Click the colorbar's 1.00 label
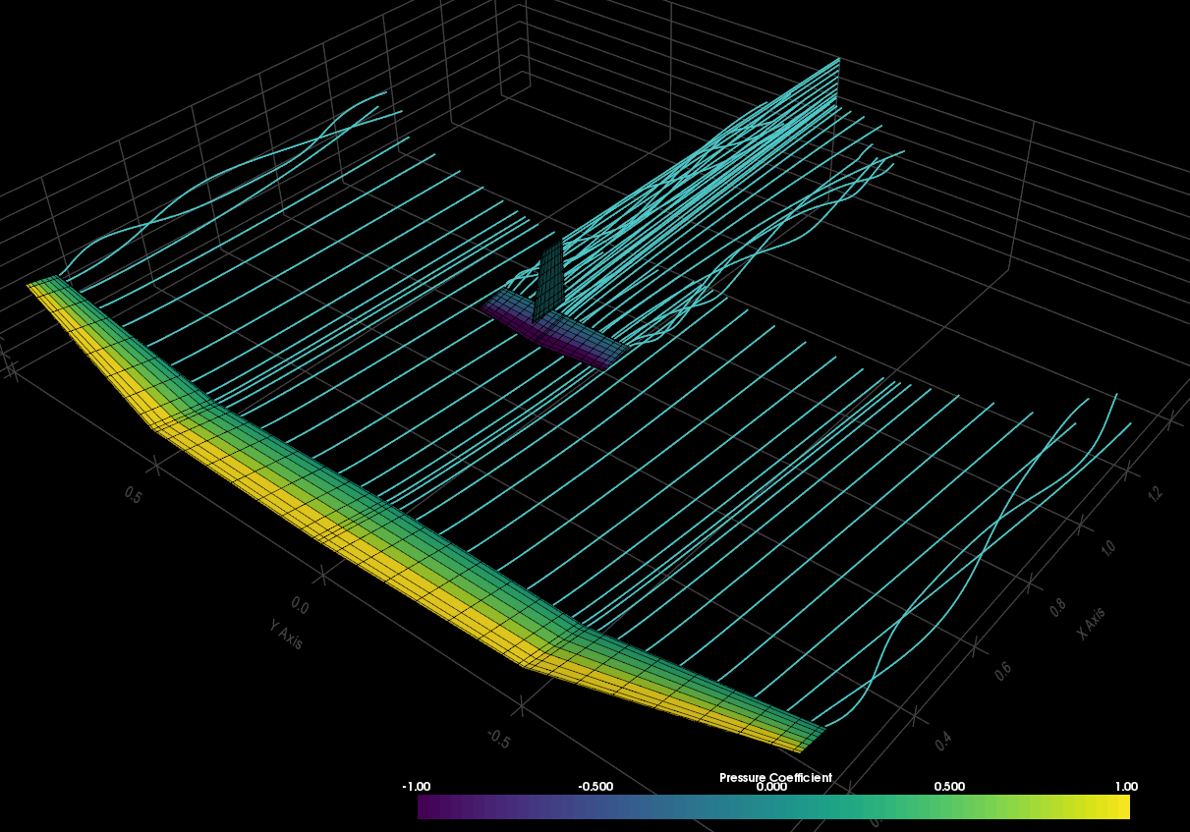 coord(1126,787)
